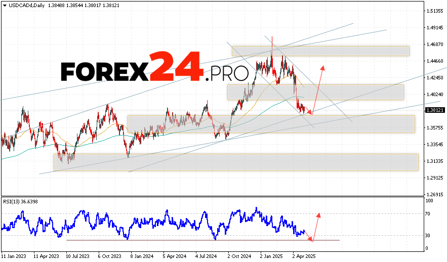This screenshot has width=447, height=262.
Task: Select the date label 11 Apr 2023
Action: pos(46,256)
